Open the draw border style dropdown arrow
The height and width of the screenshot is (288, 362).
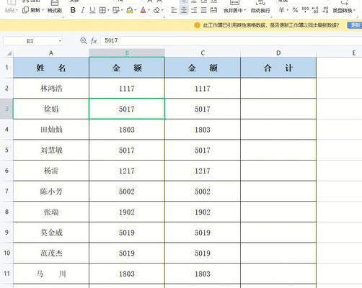[x=122, y=11]
